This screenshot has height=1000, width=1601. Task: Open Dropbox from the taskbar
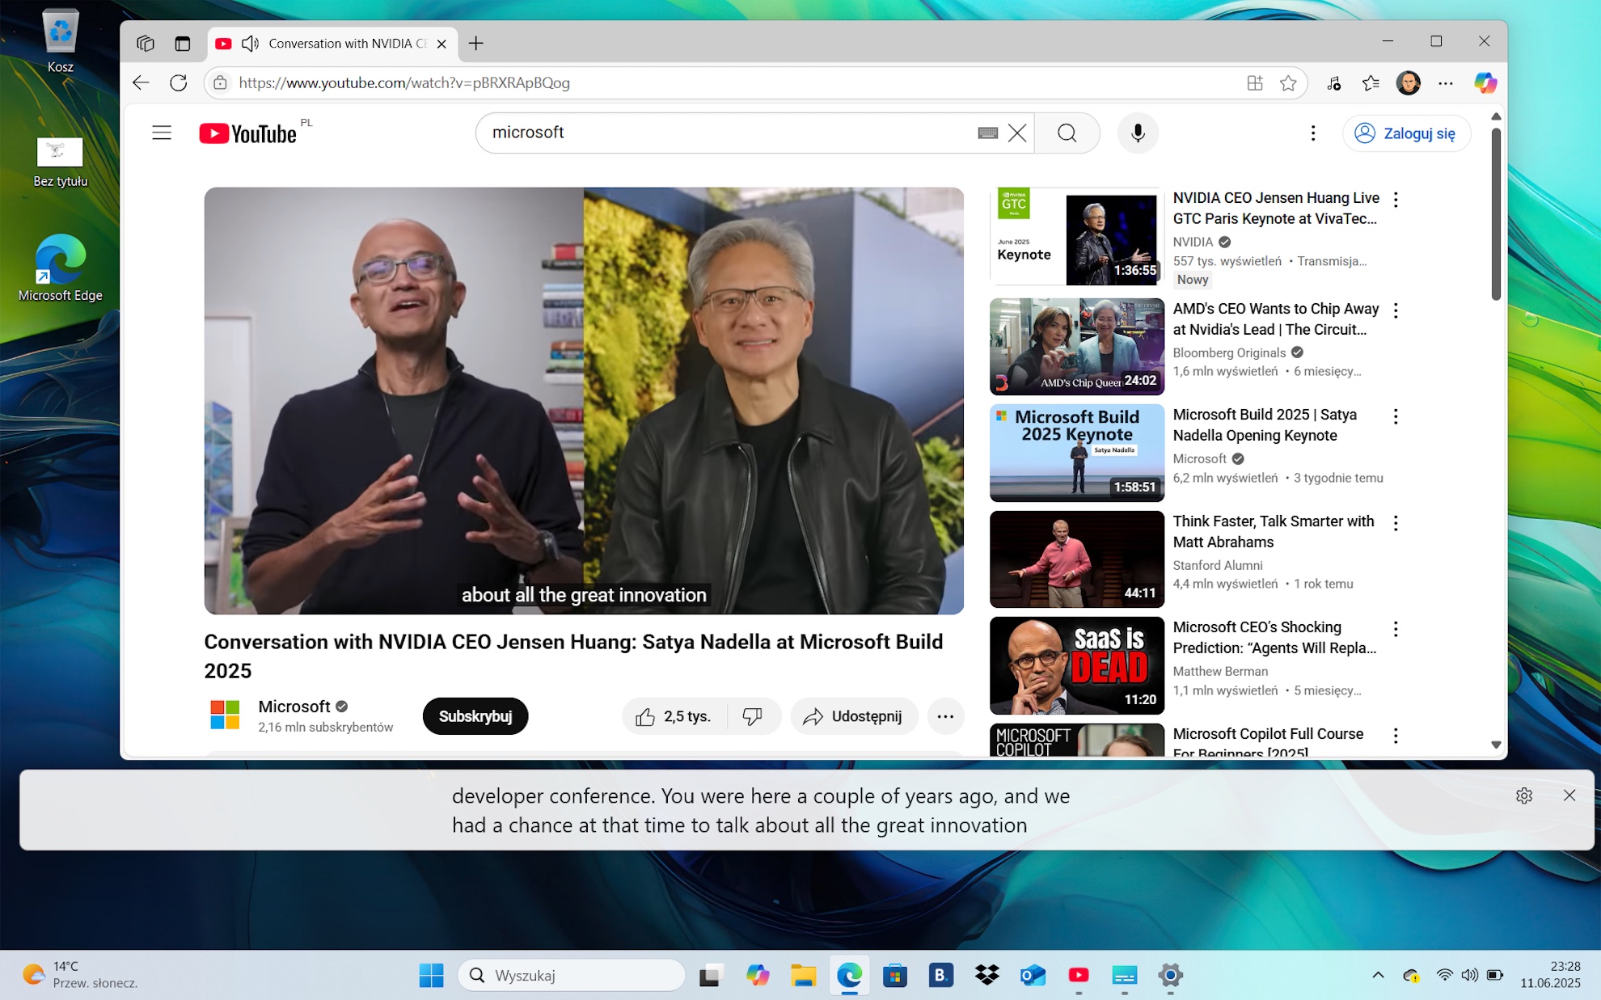(x=986, y=976)
